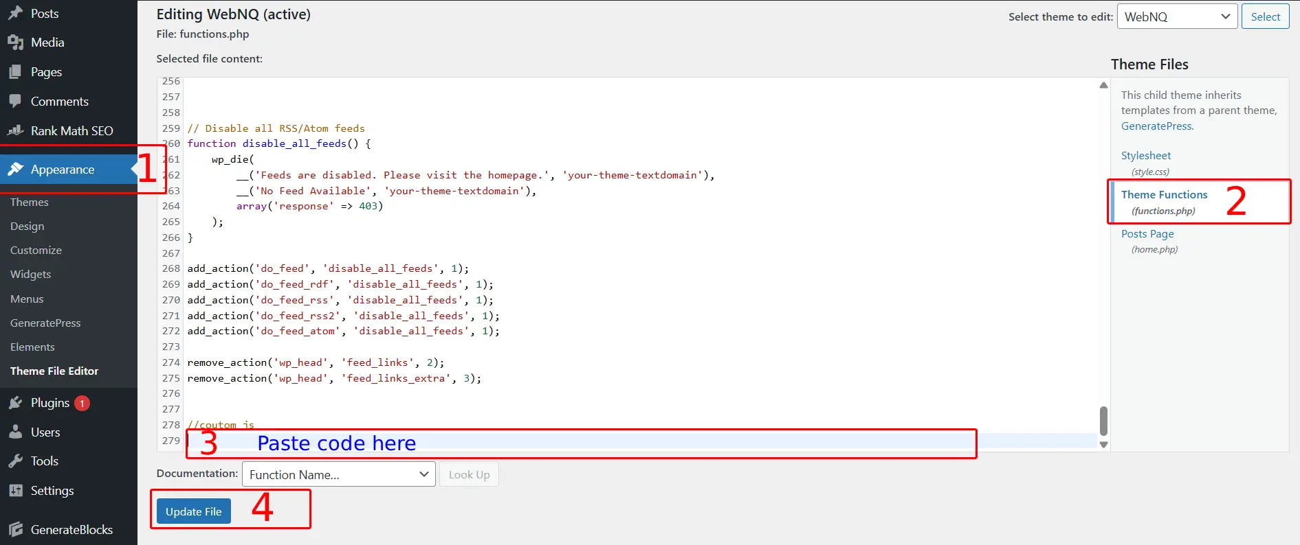
Task: Click the Settings icon in sidebar
Action: [15, 491]
